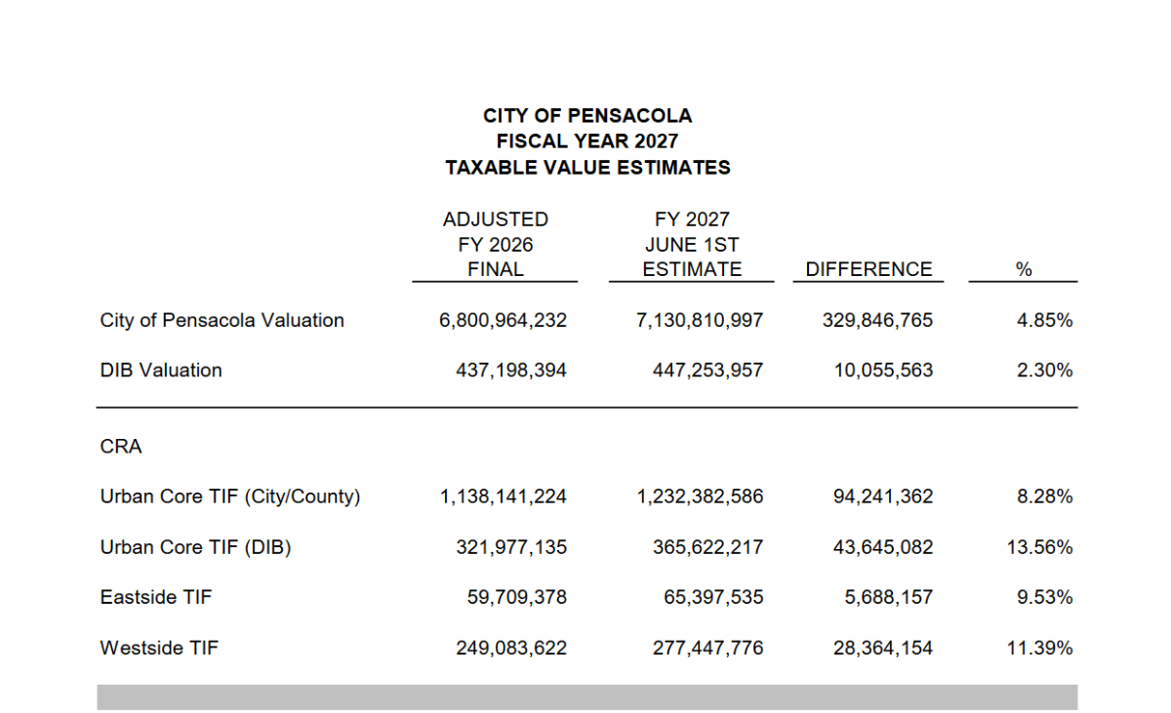Click the Eastside TIF row label
Viewport: 1171px width, 713px height.
[155, 597]
